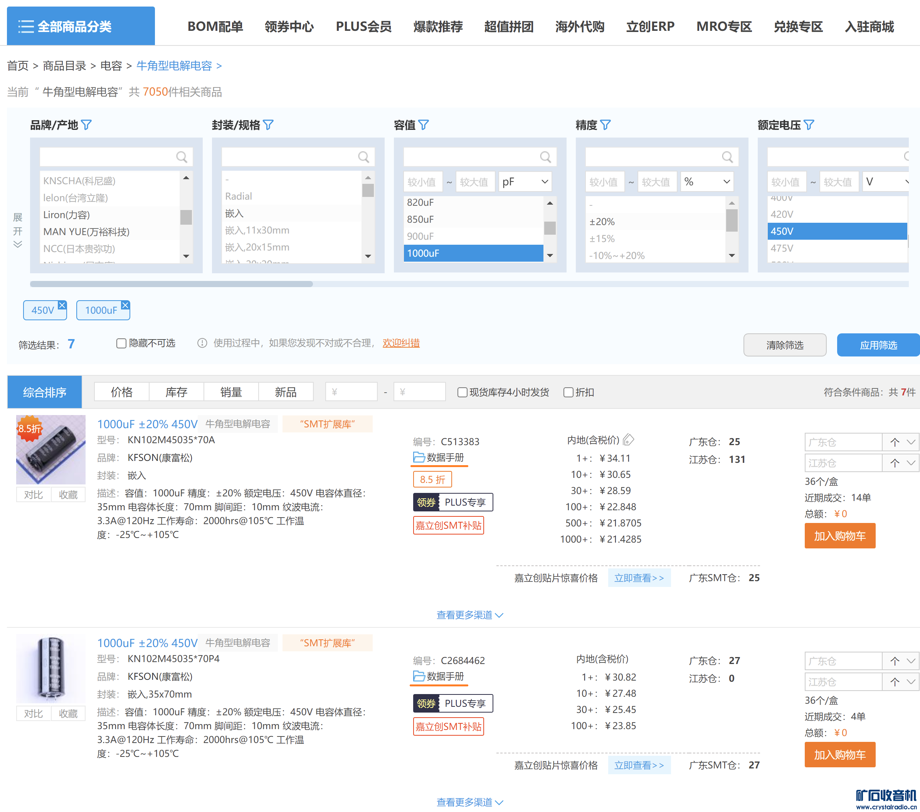Click the search magnifier in 品牌/产地 filter

182,156
